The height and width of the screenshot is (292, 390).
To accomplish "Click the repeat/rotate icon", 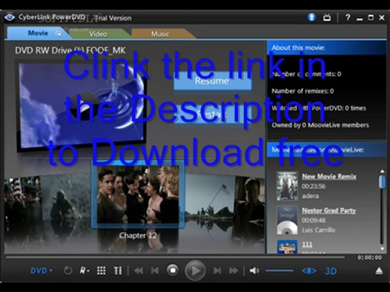I will [x=68, y=271].
